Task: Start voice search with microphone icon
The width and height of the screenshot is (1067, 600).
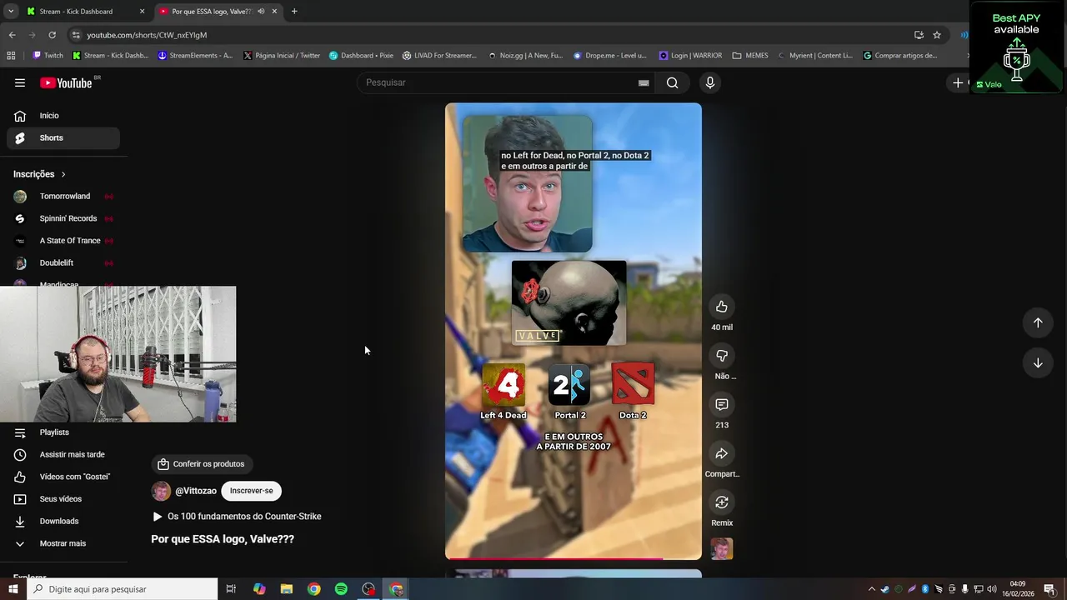Action: tap(710, 82)
